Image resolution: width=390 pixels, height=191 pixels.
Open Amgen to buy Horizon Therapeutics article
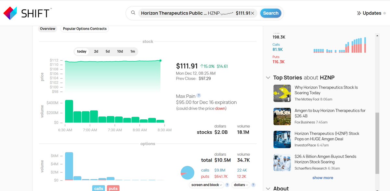[330, 113]
